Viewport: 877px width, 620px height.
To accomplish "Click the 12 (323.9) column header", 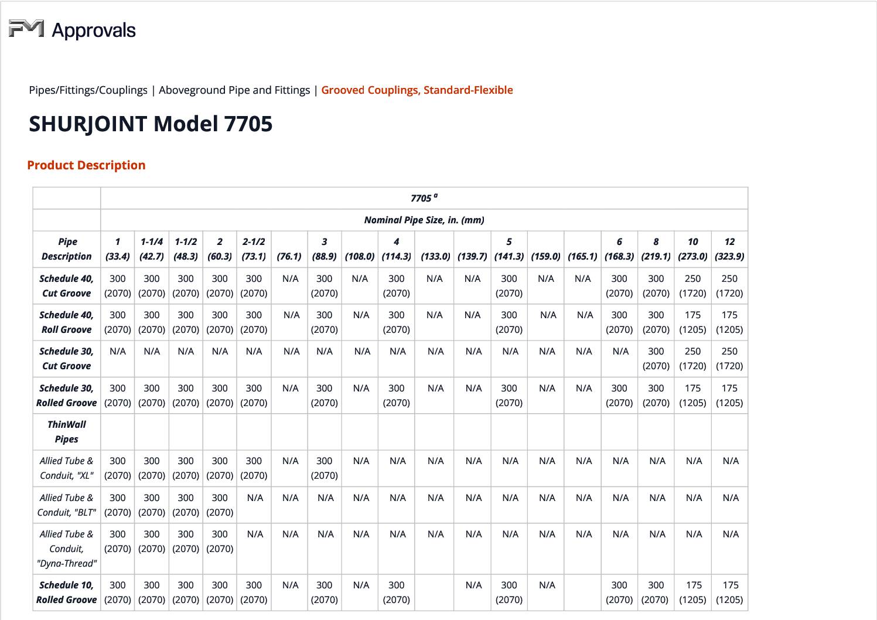I will [729, 249].
